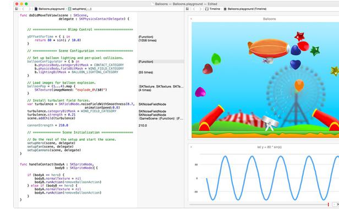Click the magenta heart balloon in the scene

[200, 92]
